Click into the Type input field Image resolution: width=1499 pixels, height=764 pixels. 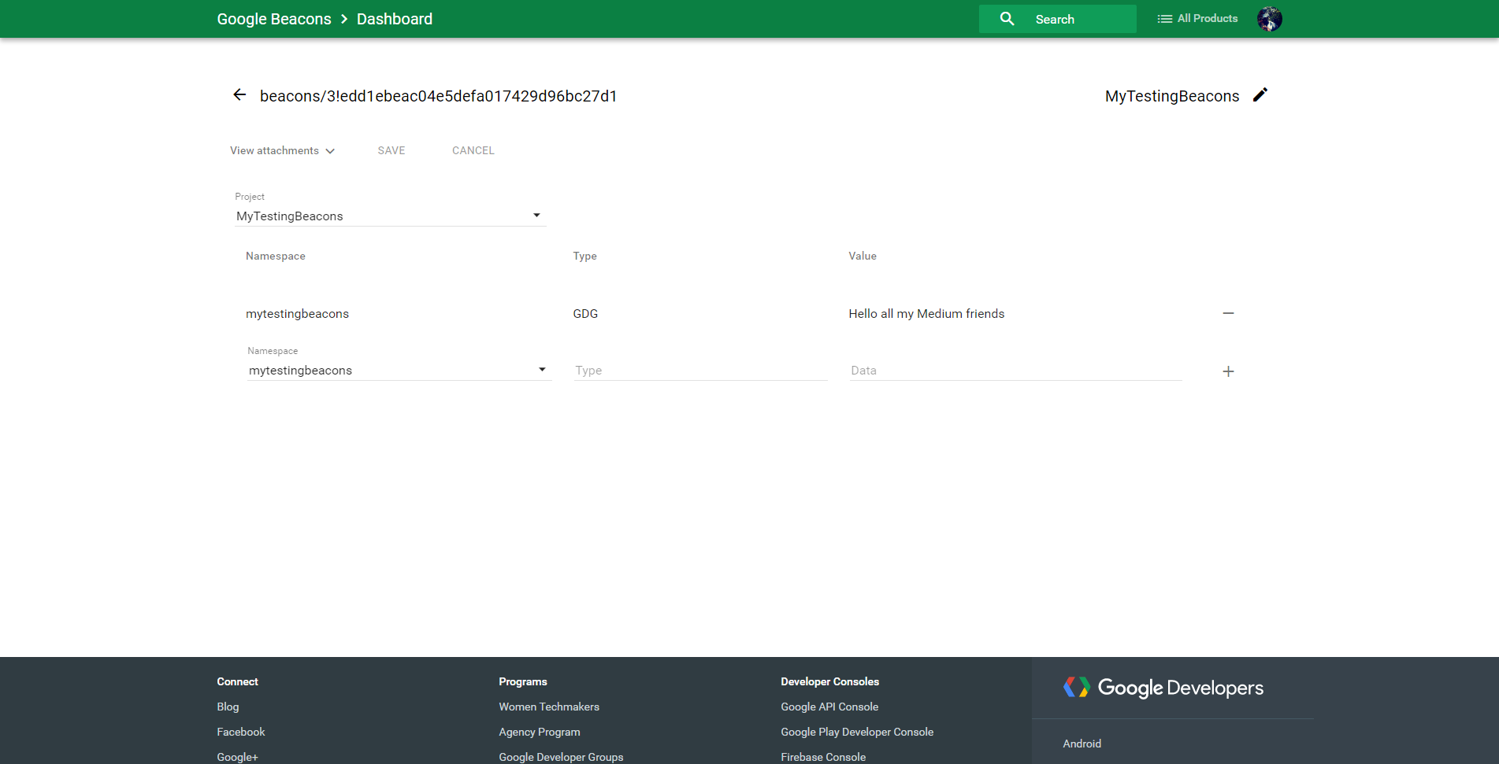point(700,371)
